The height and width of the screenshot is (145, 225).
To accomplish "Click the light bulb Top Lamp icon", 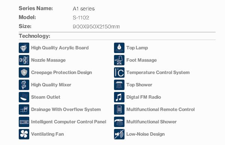I will click(x=119, y=48).
